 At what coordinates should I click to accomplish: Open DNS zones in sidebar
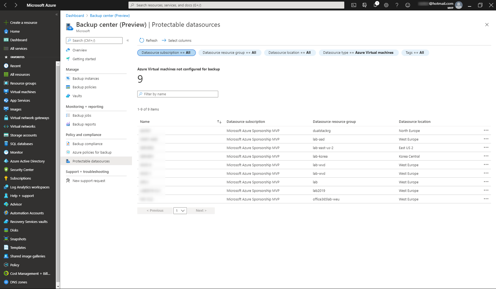point(19,282)
